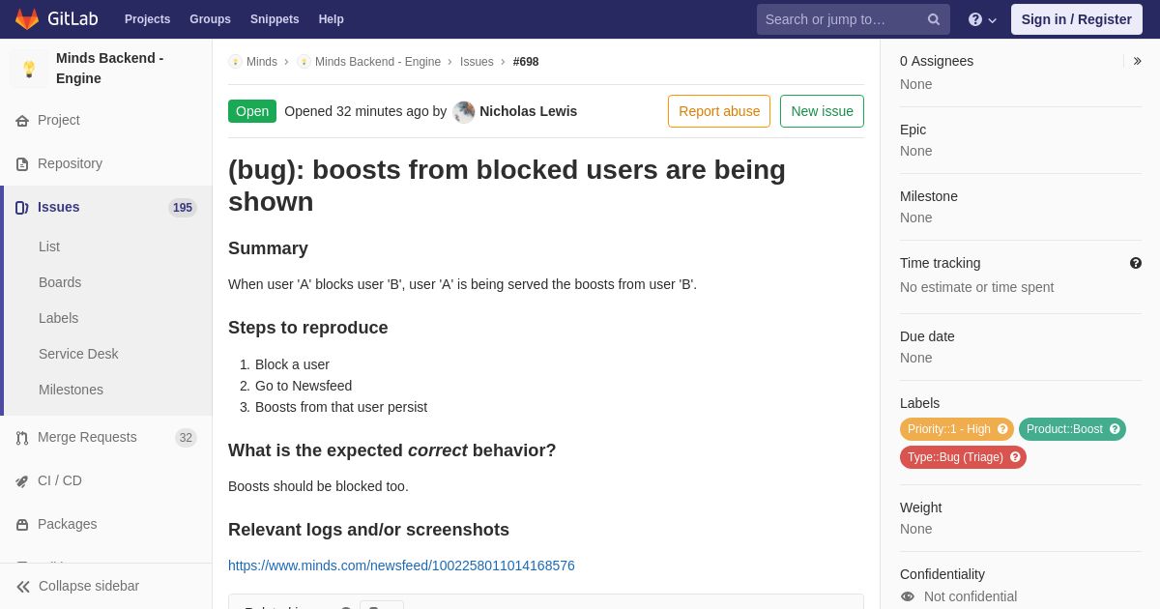Image resolution: width=1160 pixels, height=609 pixels.
Task: Click the Issues count badge 195
Action: (183, 208)
